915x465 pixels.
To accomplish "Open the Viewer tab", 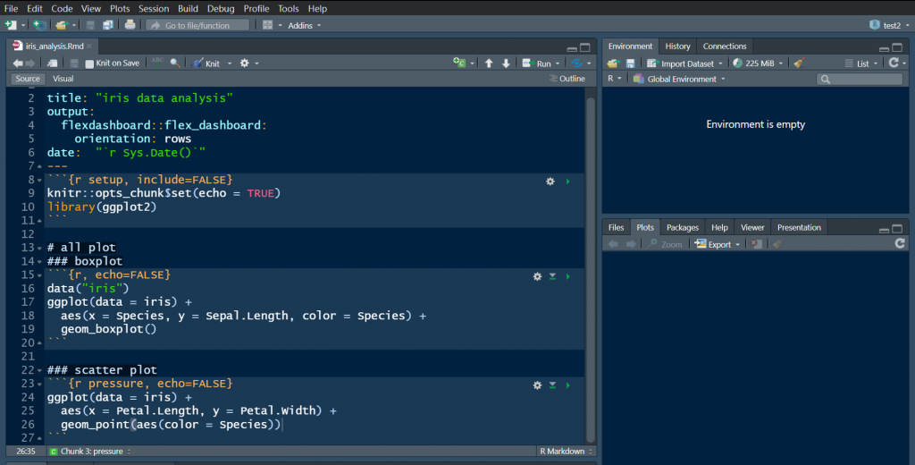I will (752, 227).
